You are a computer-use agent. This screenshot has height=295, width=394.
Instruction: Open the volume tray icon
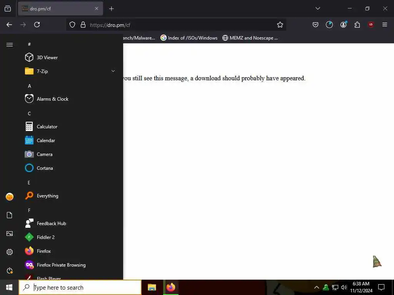point(344,287)
